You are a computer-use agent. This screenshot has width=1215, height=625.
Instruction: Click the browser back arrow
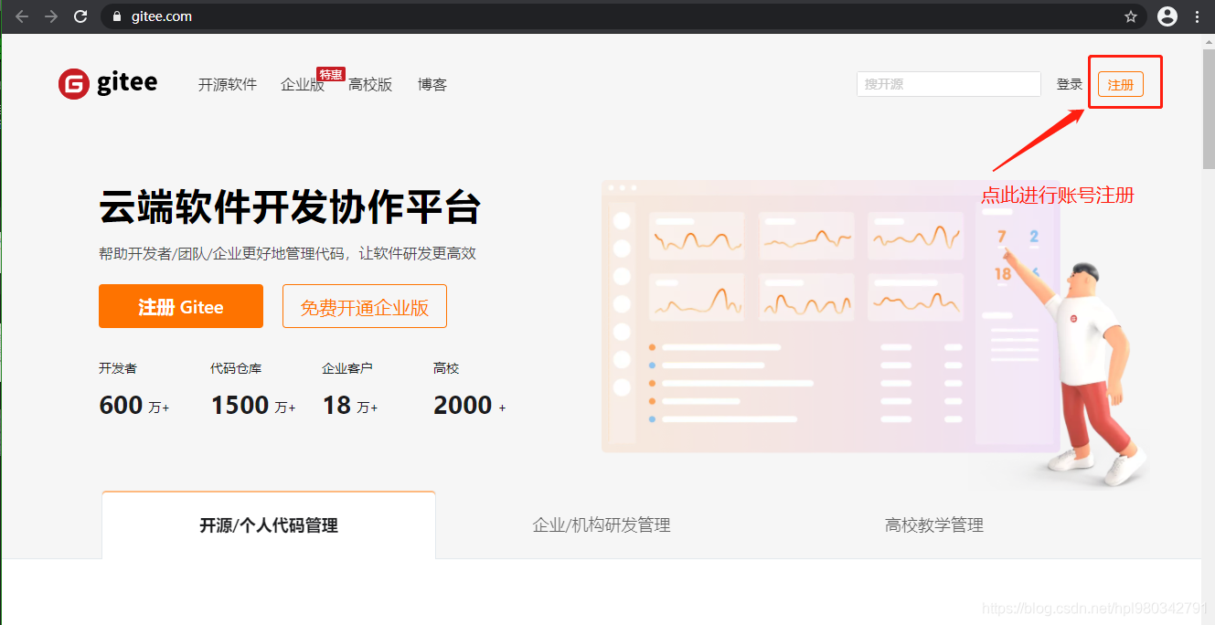point(22,16)
